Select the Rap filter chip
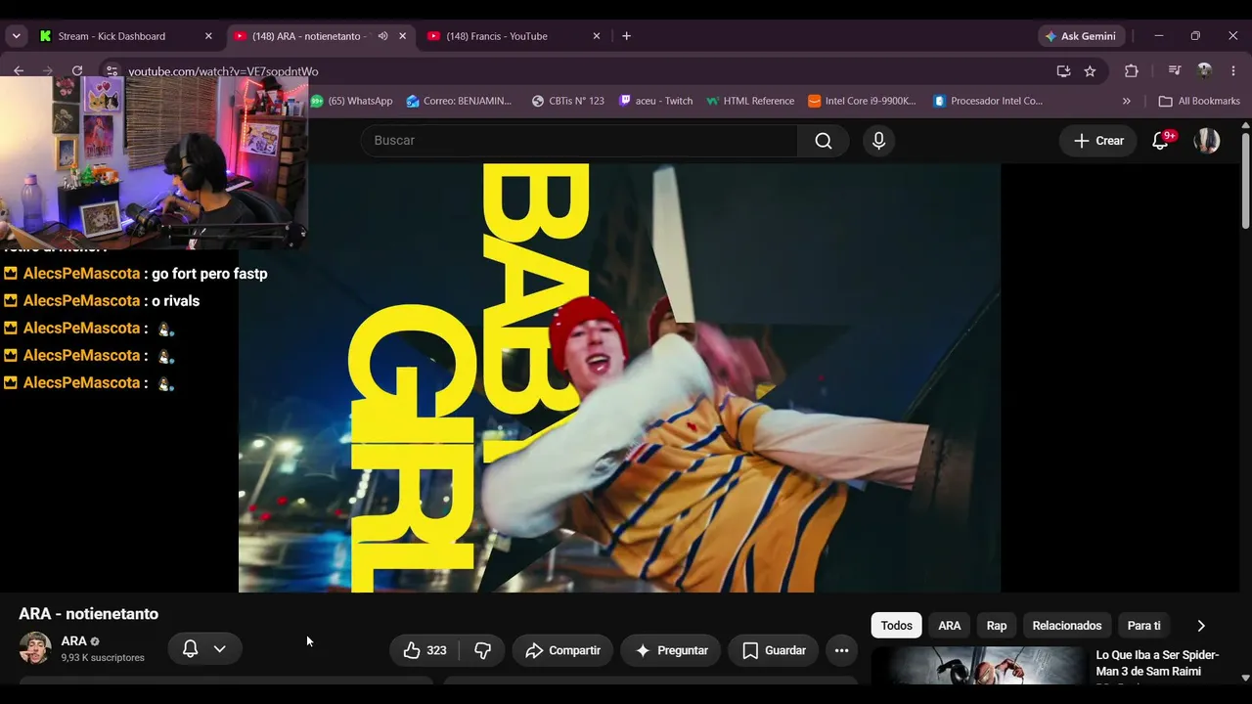The image size is (1252, 704). click(997, 626)
